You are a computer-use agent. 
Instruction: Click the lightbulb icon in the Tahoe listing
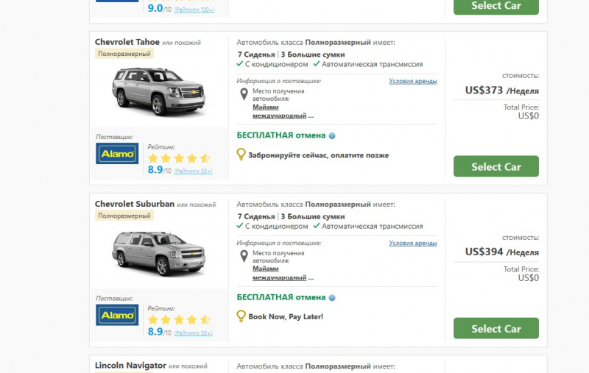pos(241,154)
